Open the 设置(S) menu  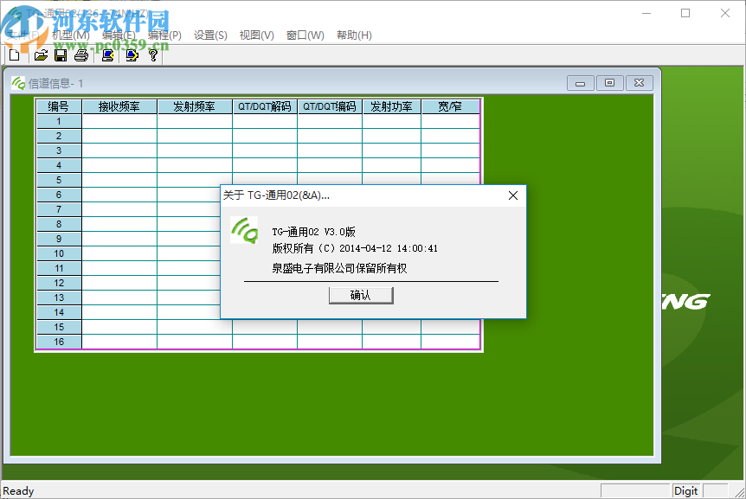pos(210,35)
